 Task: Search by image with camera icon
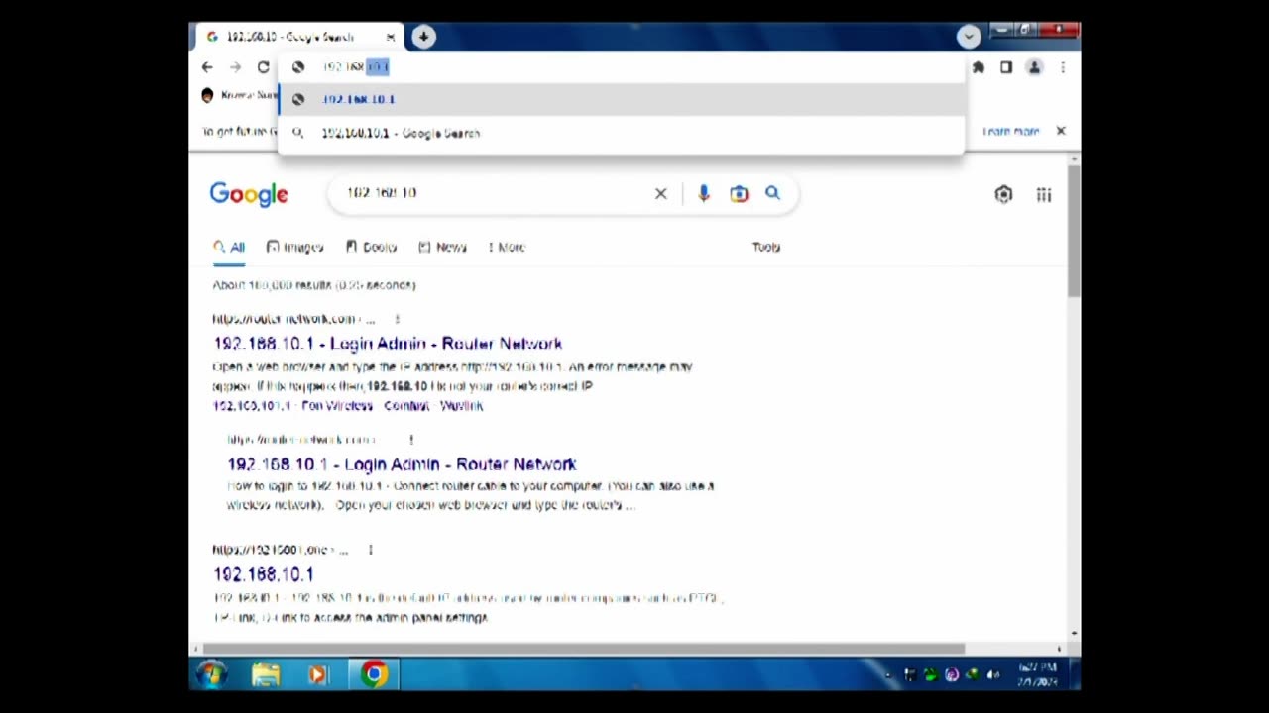[739, 193]
